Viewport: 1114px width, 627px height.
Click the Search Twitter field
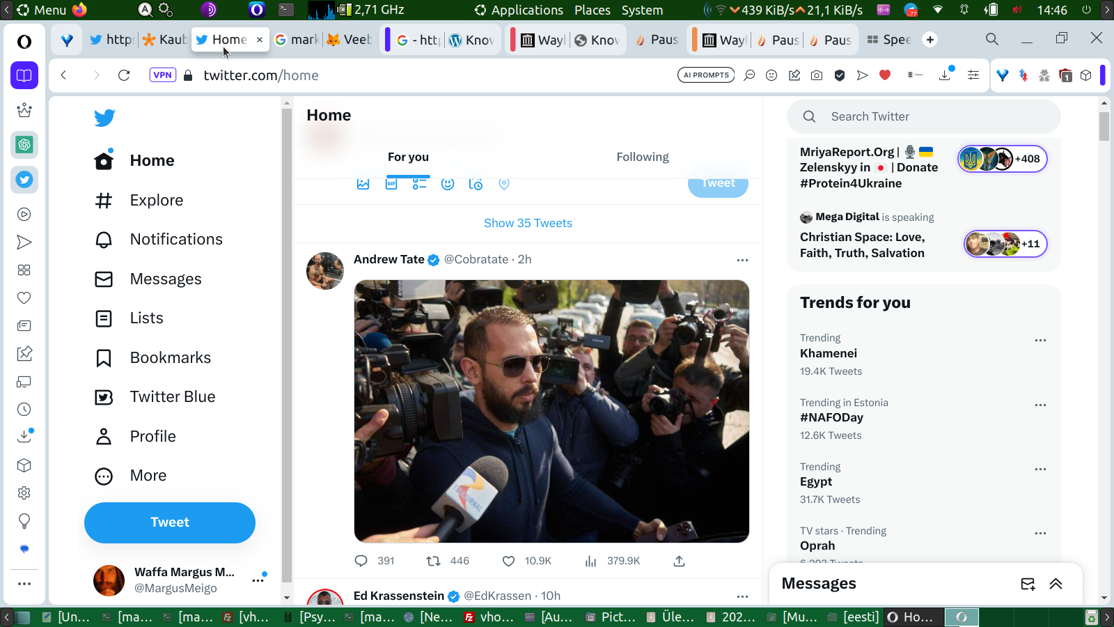923,117
